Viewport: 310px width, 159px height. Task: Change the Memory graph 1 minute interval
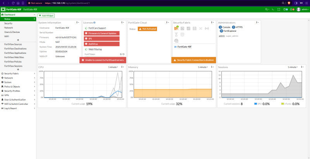[203, 67]
